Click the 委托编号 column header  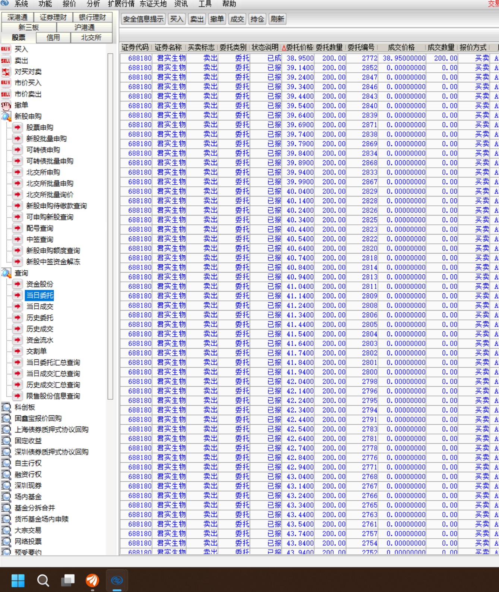(361, 47)
